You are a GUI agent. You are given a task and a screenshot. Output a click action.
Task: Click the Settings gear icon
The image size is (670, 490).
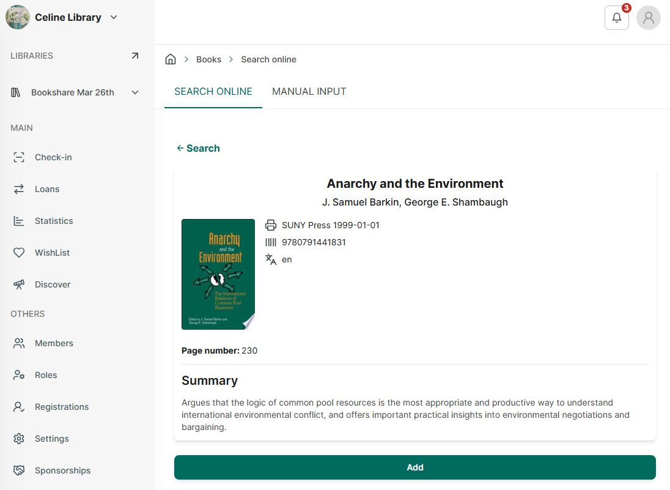[19, 439]
